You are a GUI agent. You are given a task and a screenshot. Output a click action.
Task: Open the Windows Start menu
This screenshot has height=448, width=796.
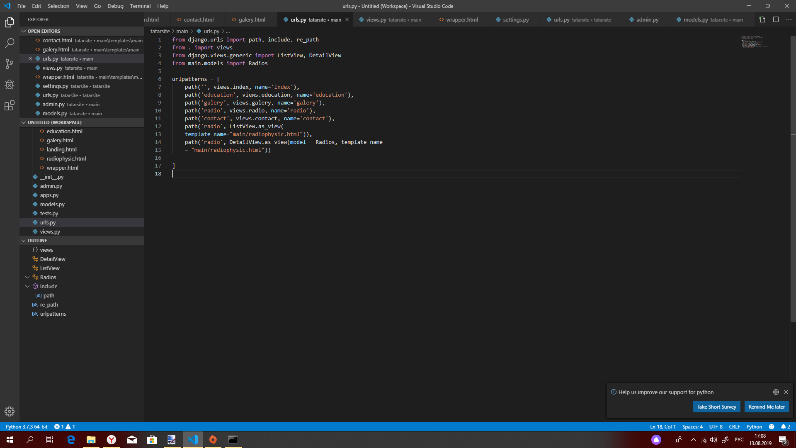click(10, 440)
